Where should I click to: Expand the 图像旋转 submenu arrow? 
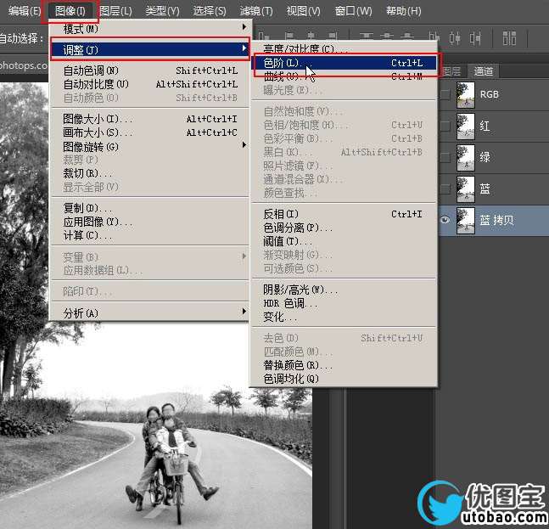244,145
